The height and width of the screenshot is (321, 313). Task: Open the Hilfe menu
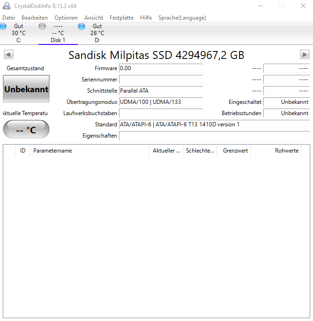point(146,18)
